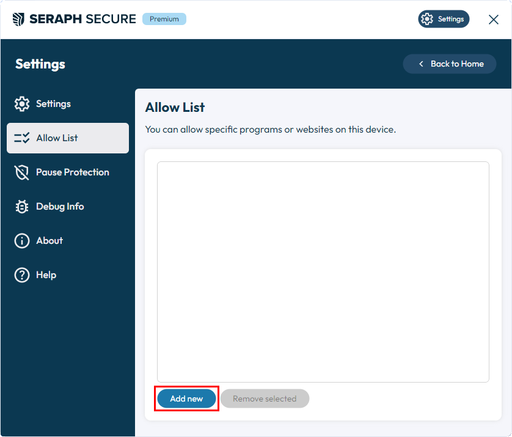Click the Add new button
Viewport: 512px width, 437px height.
pyautogui.click(x=186, y=398)
